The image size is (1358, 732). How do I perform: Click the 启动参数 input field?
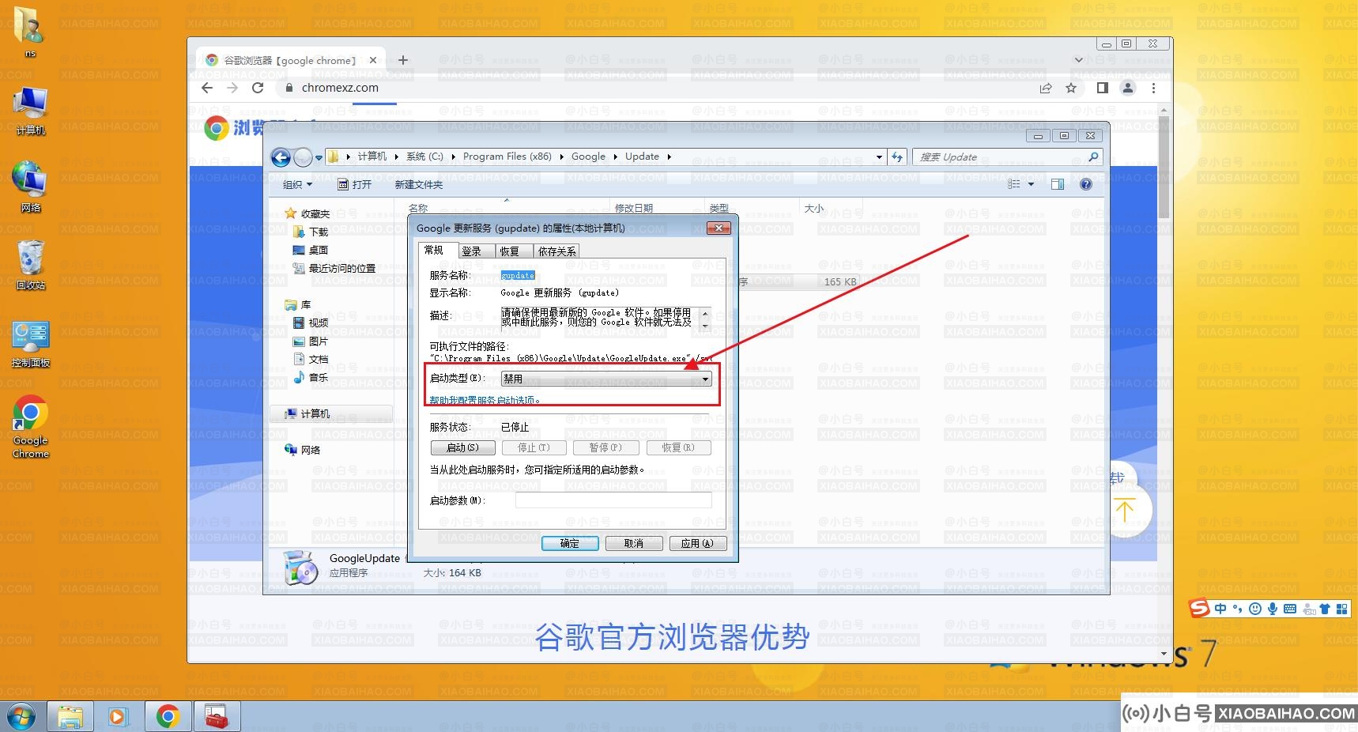pos(613,500)
